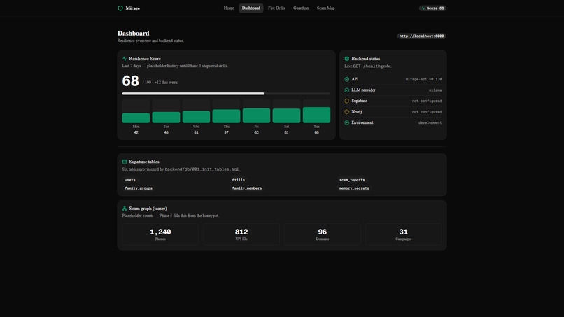This screenshot has width=564, height=317.
Task: Click the Supabase tables database icon
Action: click(125, 162)
